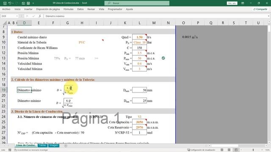The image size is (271, 152).
Task: Confirm formula entry checkmark icon
Action: (x=33, y=16)
